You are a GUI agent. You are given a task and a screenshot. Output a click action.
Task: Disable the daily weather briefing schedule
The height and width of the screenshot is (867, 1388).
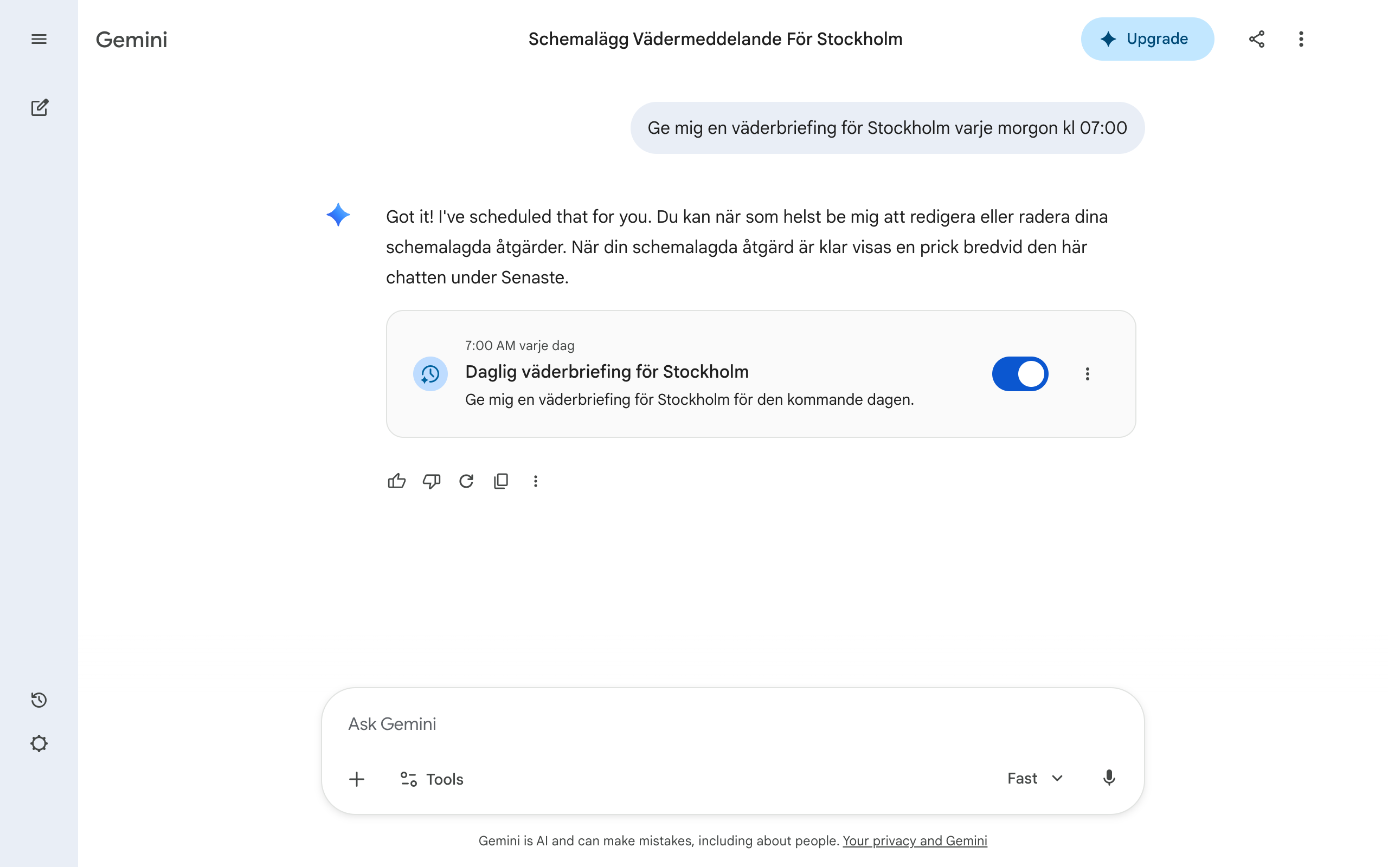[x=1020, y=373]
